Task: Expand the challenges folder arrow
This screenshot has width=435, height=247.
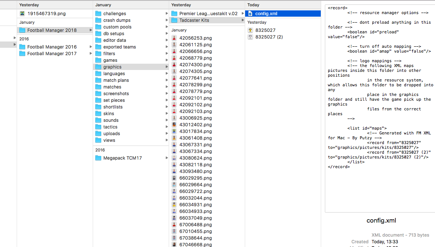Action: [x=167, y=13]
